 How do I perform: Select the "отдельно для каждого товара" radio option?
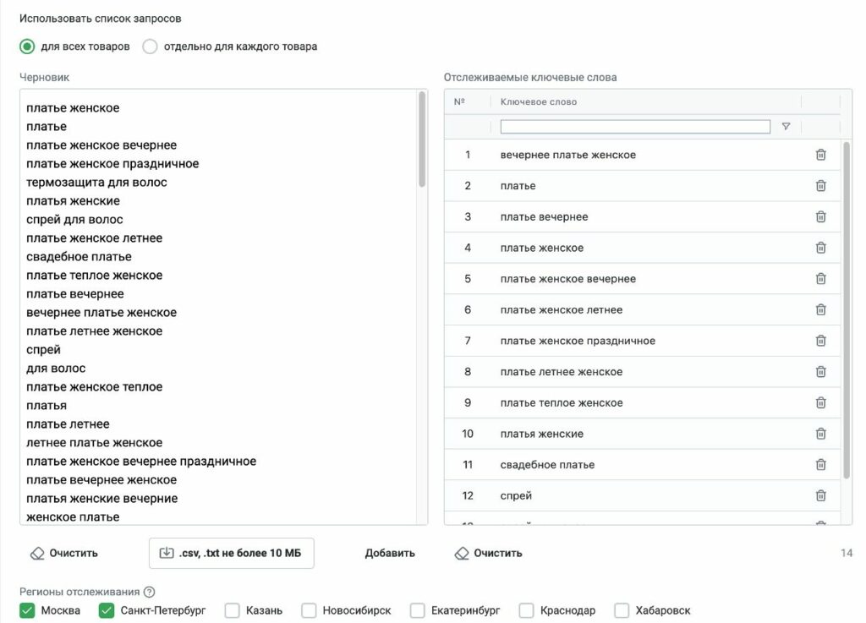pos(150,46)
